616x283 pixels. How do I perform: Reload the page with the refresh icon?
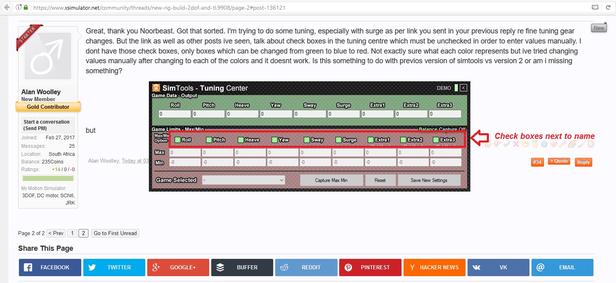click(608, 7)
